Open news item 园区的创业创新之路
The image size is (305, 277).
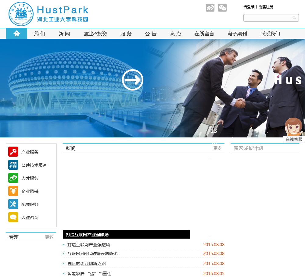tap(87, 264)
